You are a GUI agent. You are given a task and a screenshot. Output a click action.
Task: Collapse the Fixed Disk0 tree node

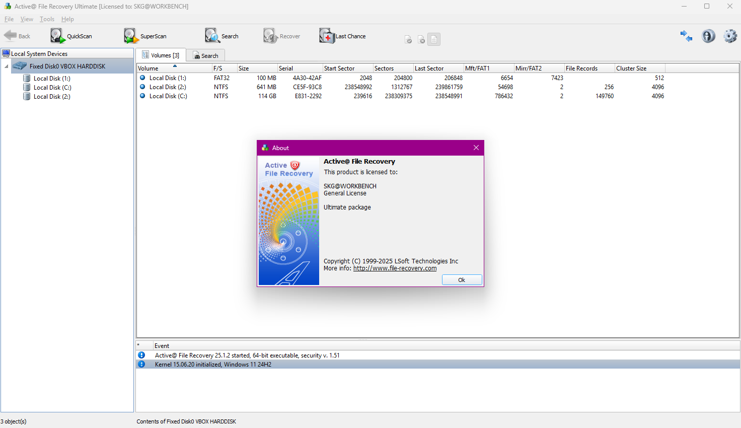tap(7, 66)
